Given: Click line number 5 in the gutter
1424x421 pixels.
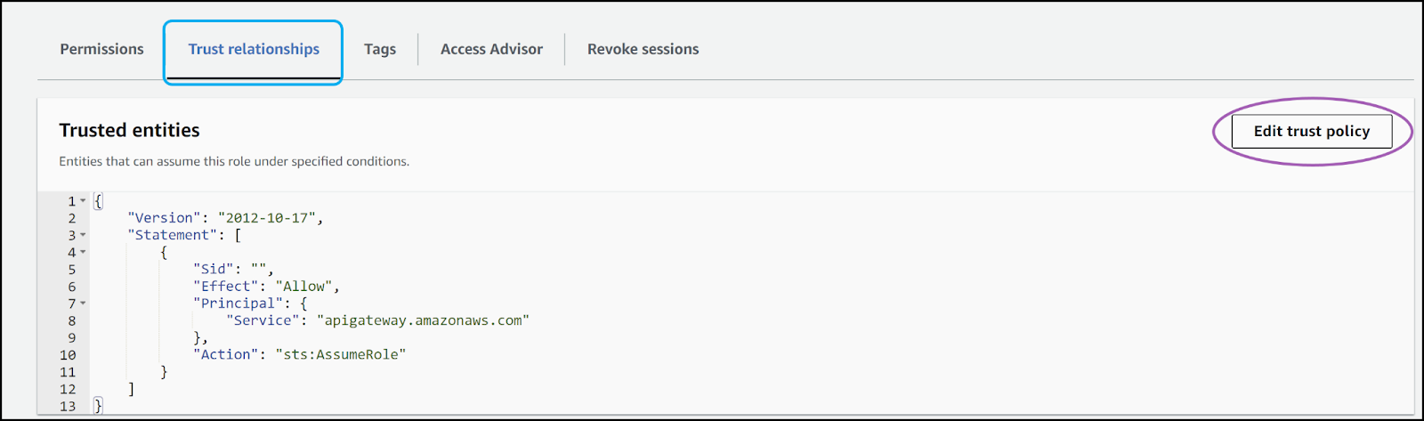Looking at the screenshot, I should tap(72, 270).
